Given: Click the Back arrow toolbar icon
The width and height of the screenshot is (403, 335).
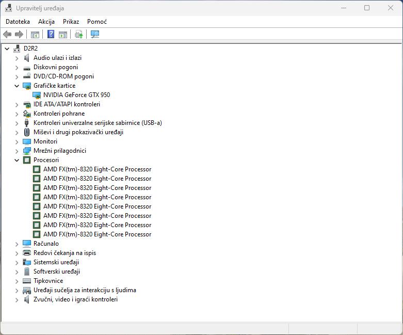Looking at the screenshot, I should click(x=7, y=34).
